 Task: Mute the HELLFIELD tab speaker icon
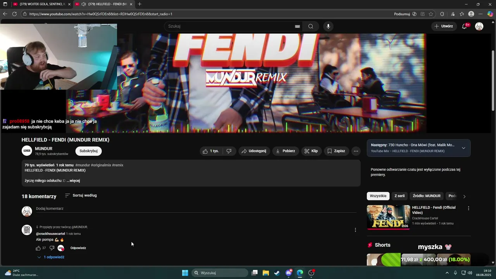pyautogui.click(x=83, y=4)
